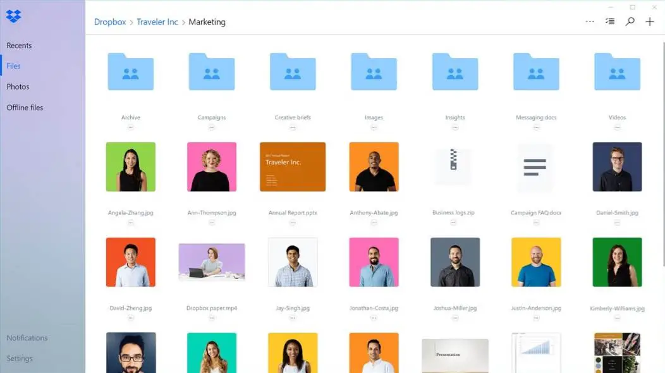The height and width of the screenshot is (373, 665).
Task: Navigate to Dropbox root in breadcrumb
Action: pyautogui.click(x=110, y=22)
